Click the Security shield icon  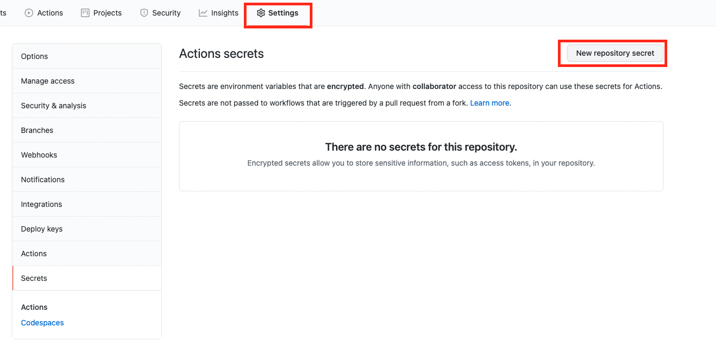[144, 13]
